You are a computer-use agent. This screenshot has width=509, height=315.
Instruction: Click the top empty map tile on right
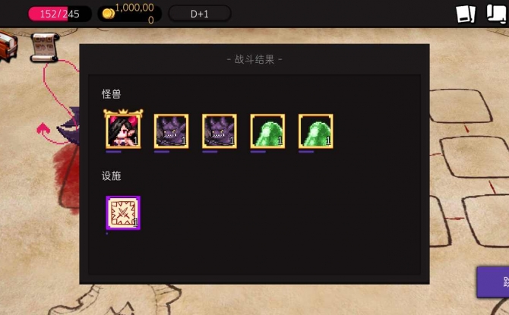pyautogui.click(x=460, y=106)
